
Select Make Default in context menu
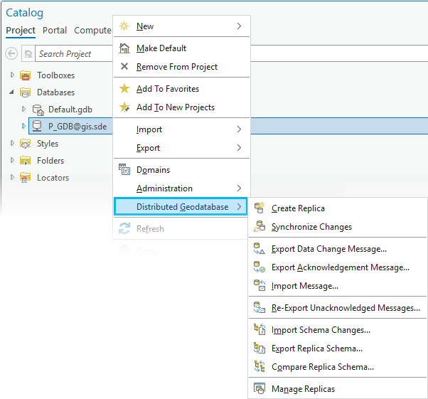[x=161, y=48]
